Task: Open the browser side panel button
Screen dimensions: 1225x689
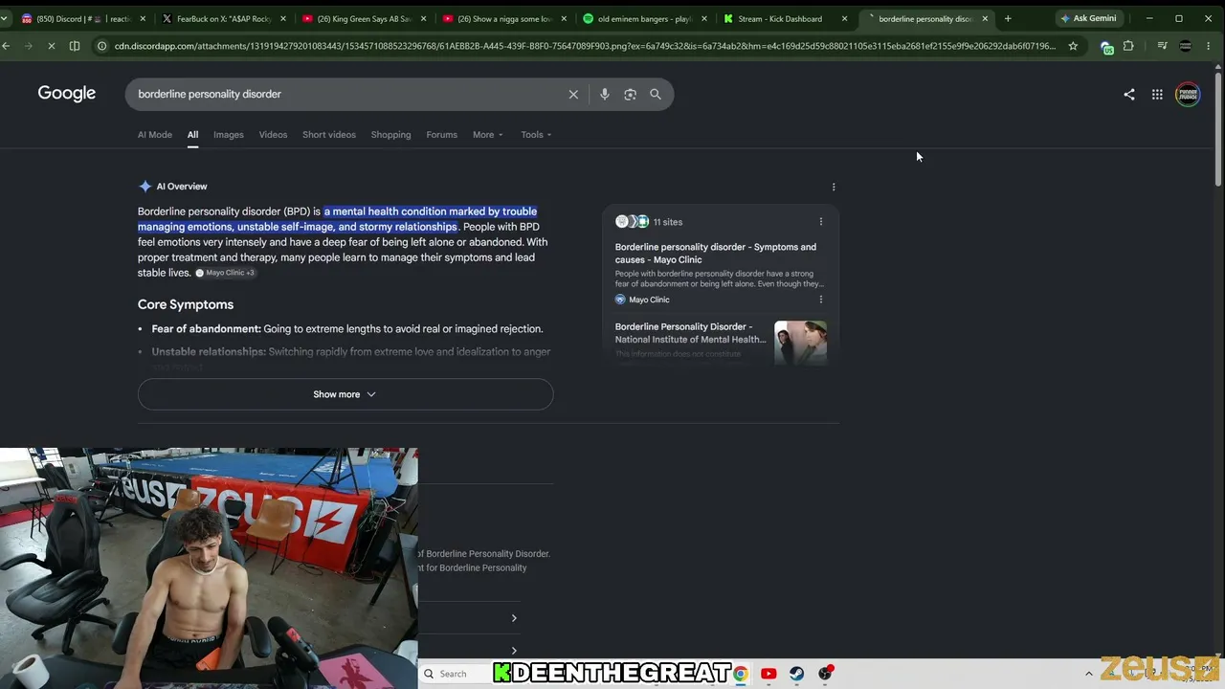Action: click(75, 46)
